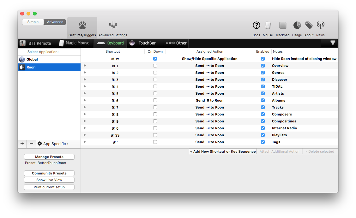Check On Down for ⌘ 6 shortcut
The image size is (356, 218).
pos(155,100)
